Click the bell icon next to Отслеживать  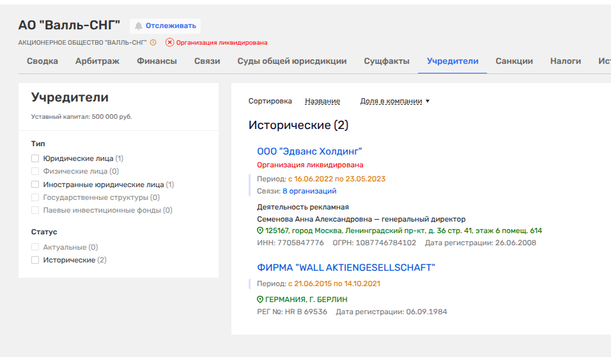pos(138,26)
